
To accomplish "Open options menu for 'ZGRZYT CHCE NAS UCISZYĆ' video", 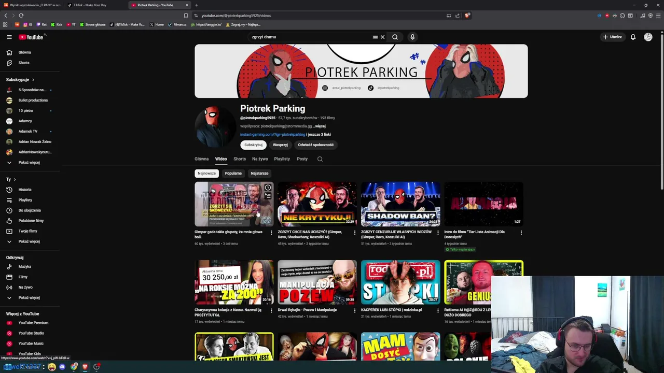I will 354,233.
